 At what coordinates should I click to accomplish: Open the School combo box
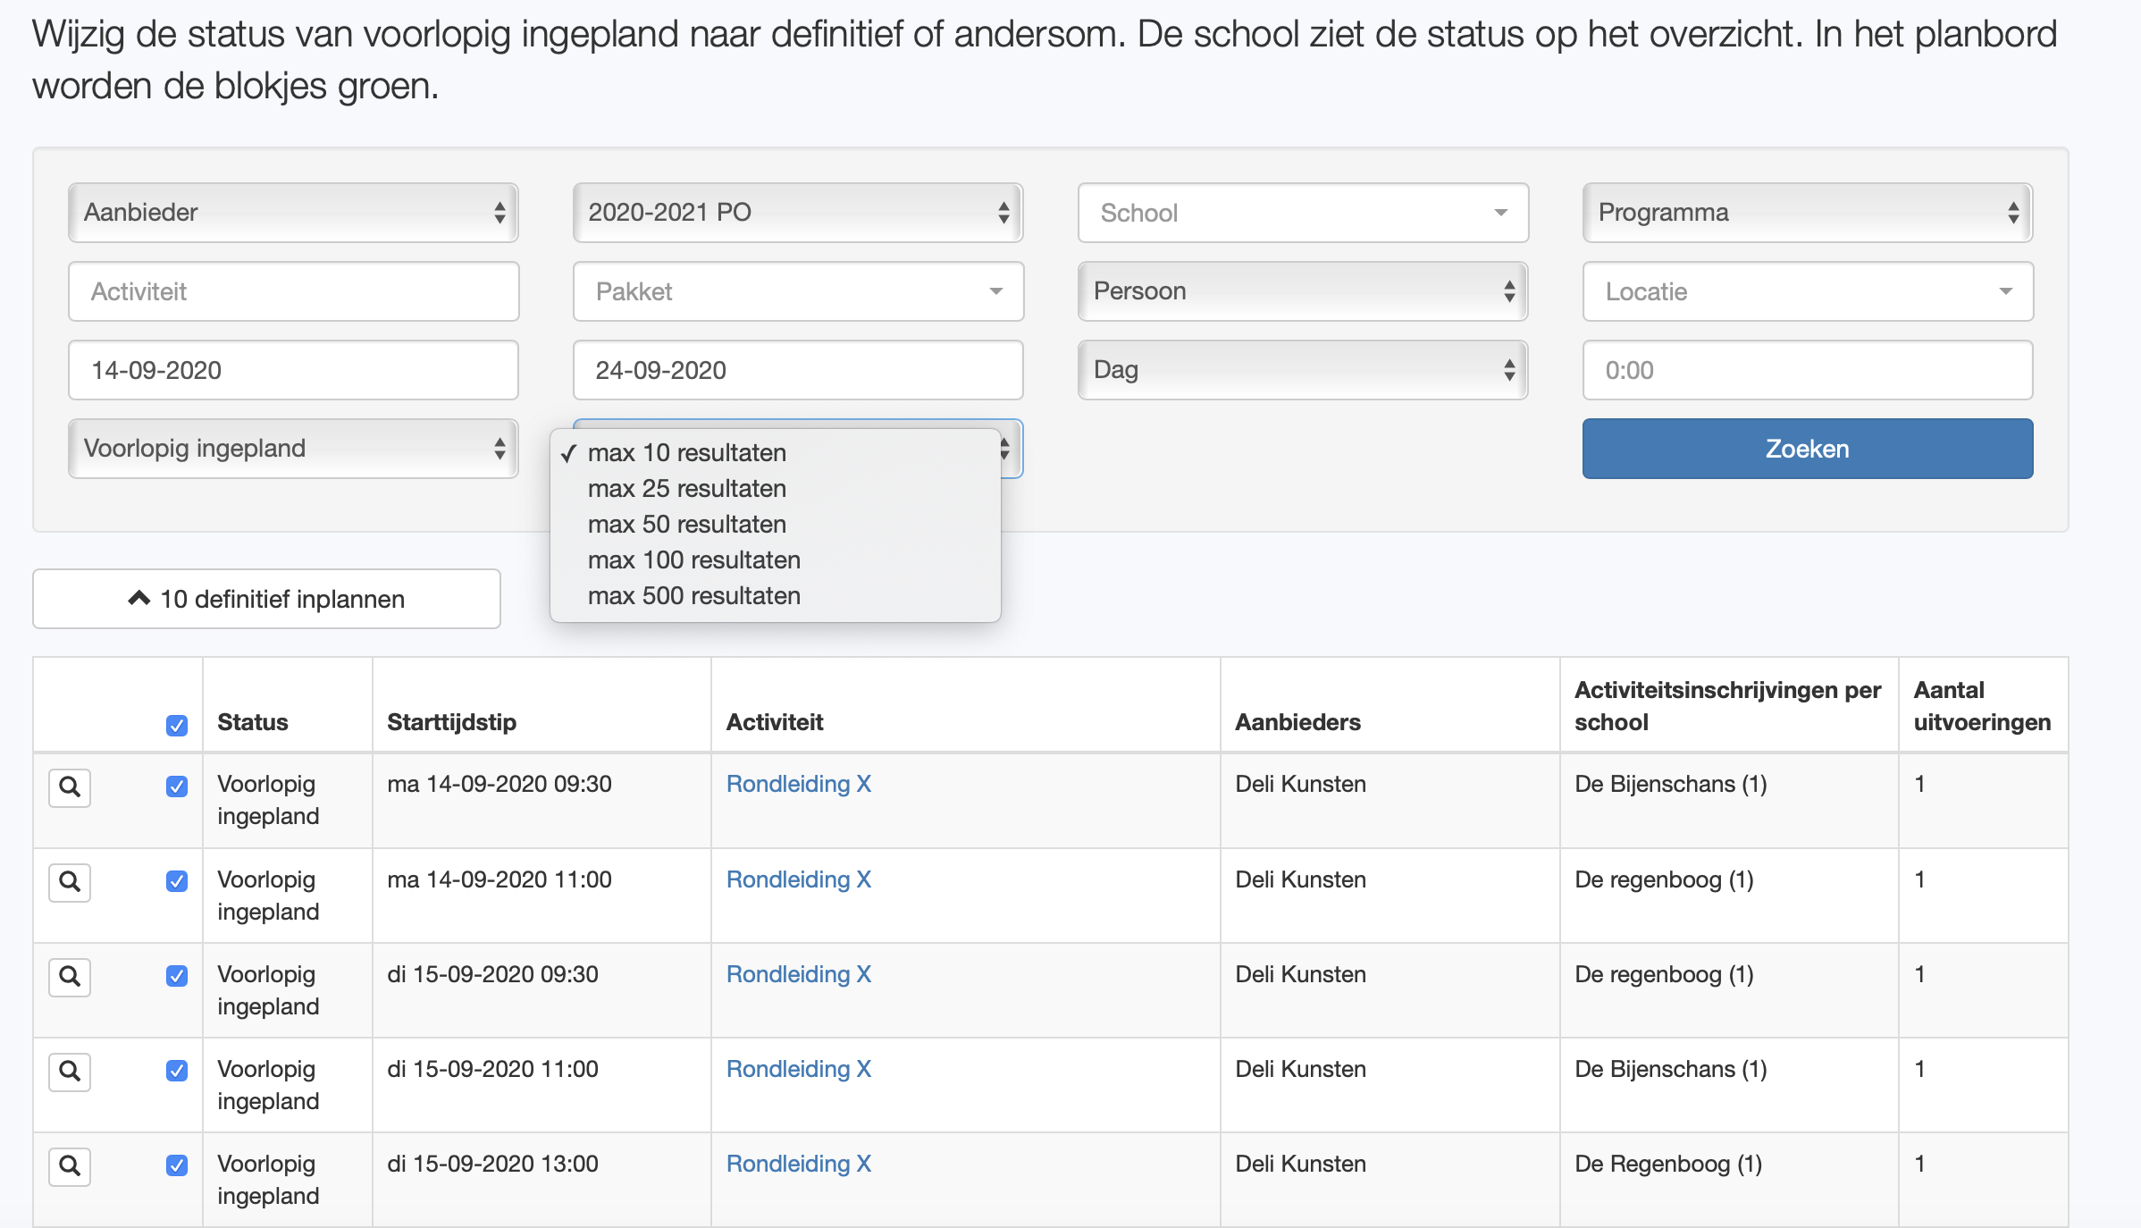(x=1303, y=213)
